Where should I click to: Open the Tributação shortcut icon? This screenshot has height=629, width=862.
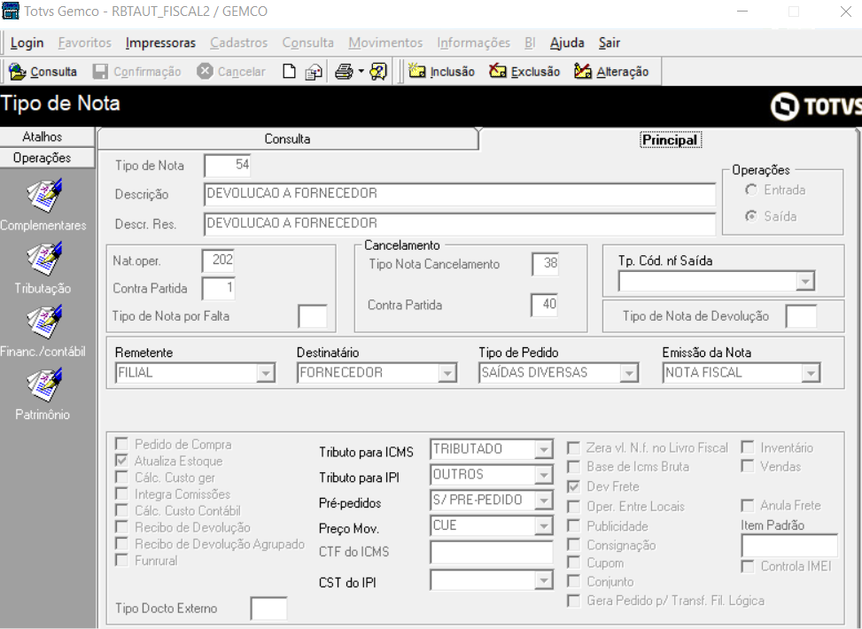[44, 259]
